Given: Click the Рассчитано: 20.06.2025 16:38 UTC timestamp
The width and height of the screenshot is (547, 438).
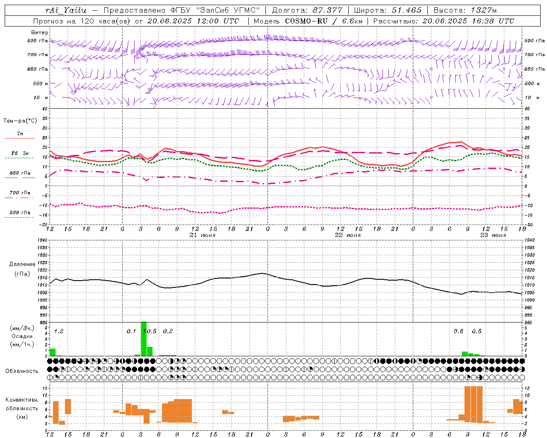Looking at the screenshot, I should 444,21.
